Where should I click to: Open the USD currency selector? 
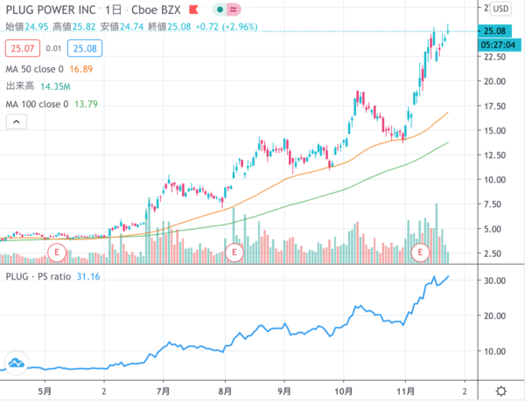[x=500, y=9]
